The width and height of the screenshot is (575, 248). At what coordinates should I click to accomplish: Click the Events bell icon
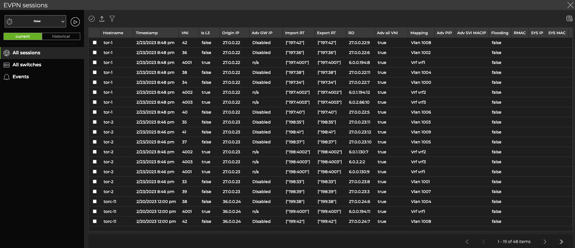(6, 77)
